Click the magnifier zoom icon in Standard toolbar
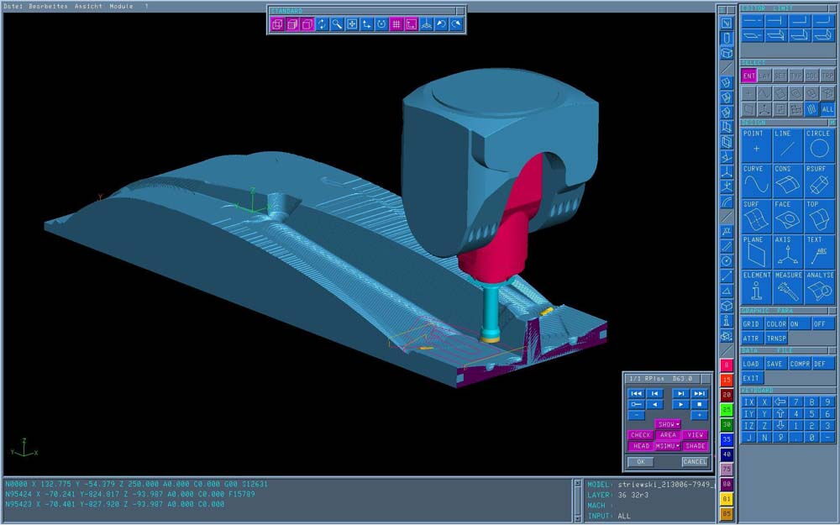The image size is (840, 525). click(x=336, y=24)
